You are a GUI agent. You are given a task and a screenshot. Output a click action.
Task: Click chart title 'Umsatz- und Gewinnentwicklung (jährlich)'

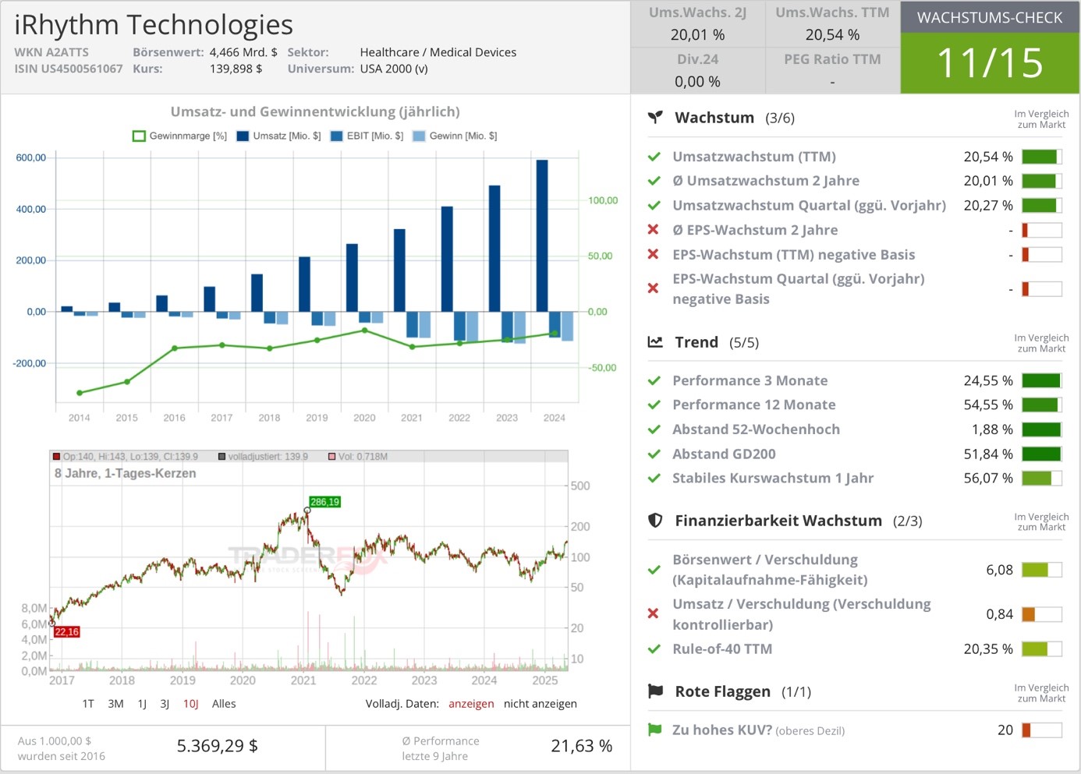click(315, 111)
